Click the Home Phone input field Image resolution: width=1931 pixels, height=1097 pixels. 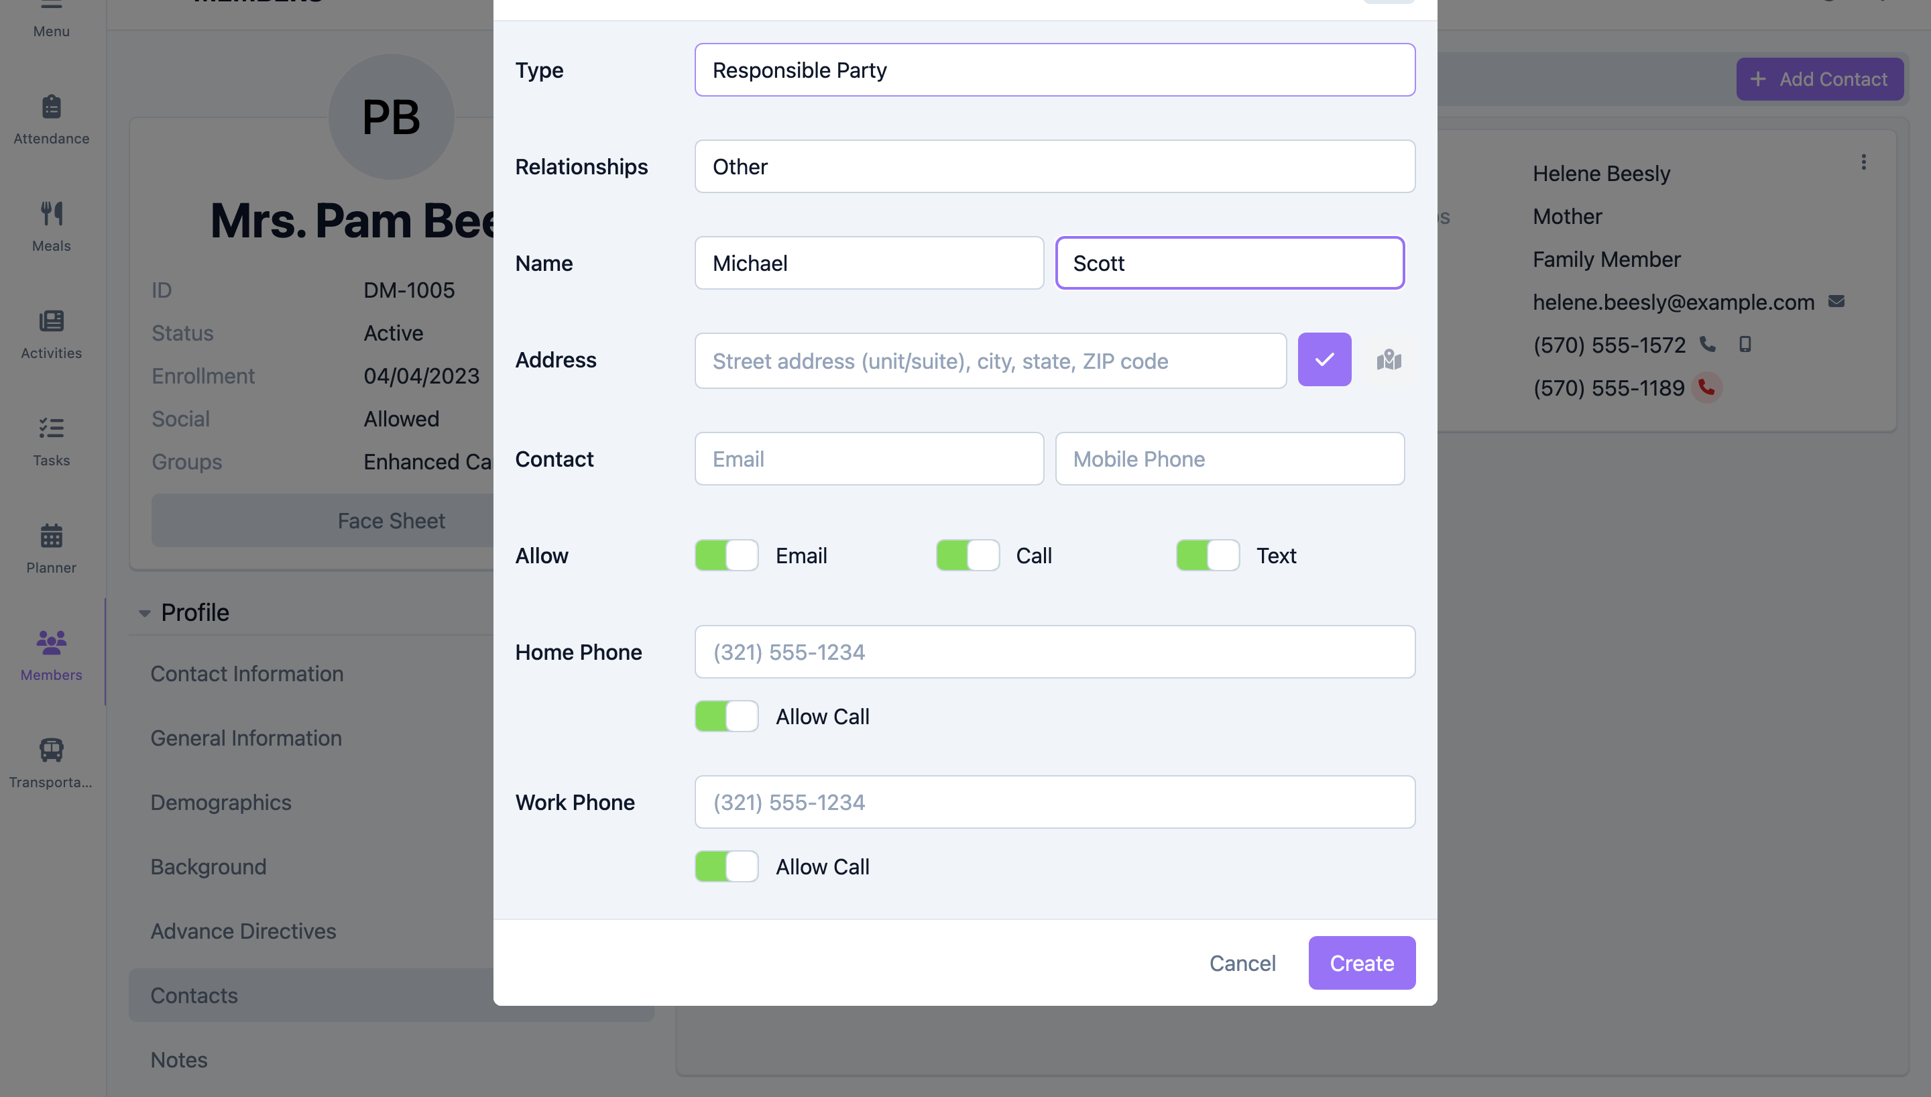tap(1055, 652)
